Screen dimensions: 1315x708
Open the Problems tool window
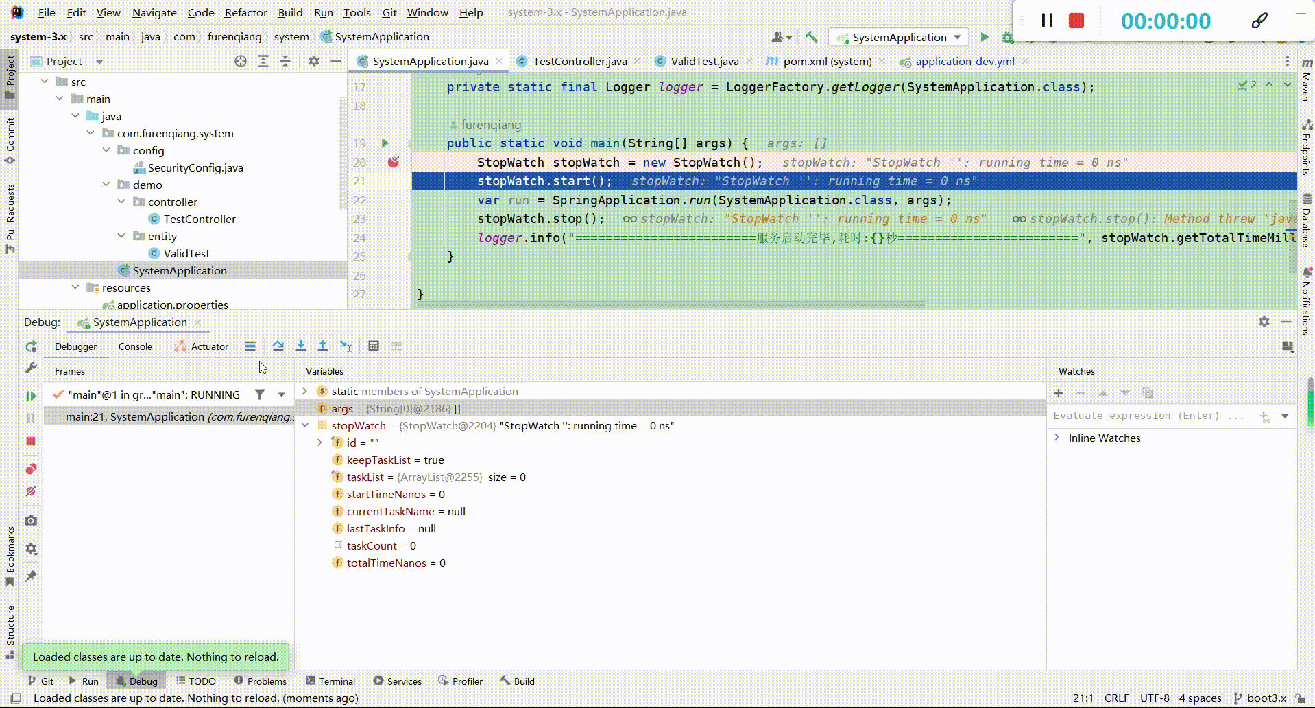pyautogui.click(x=260, y=681)
